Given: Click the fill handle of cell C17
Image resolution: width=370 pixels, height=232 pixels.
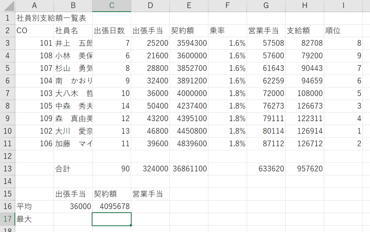Looking at the screenshot, I should point(131,226).
